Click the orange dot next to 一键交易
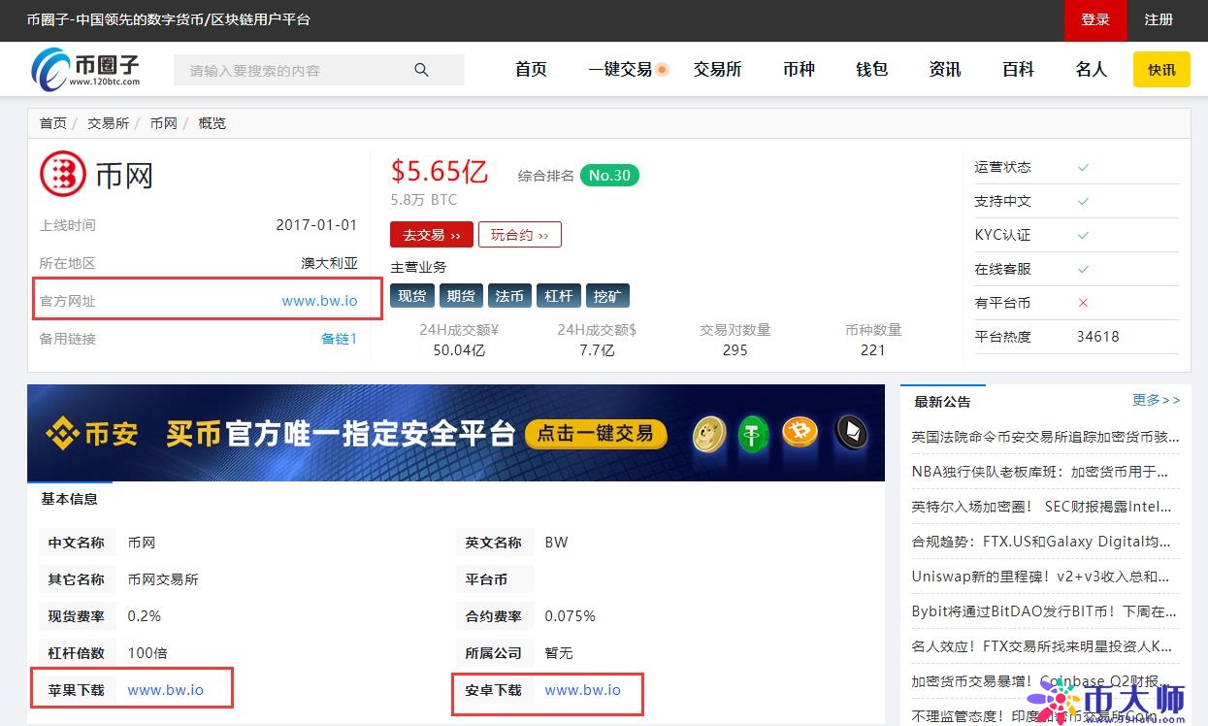This screenshot has width=1208, height=726. point(663,70)
